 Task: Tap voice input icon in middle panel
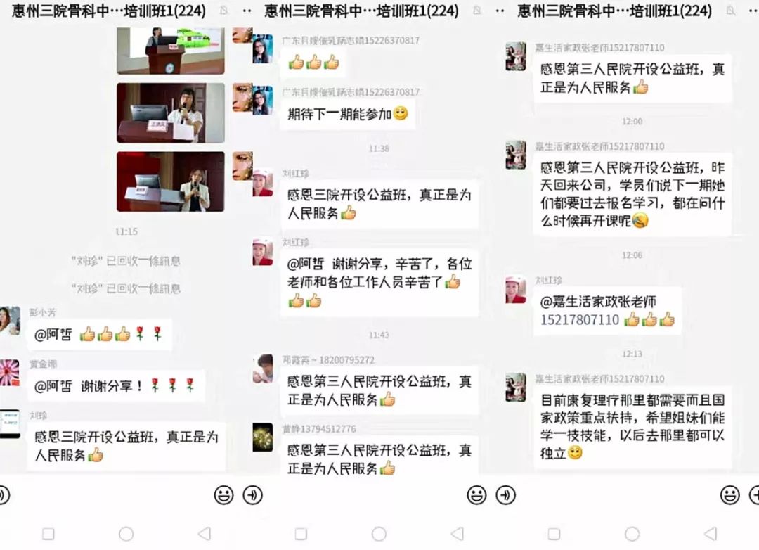pyautogui.click(x=253, y=495)
